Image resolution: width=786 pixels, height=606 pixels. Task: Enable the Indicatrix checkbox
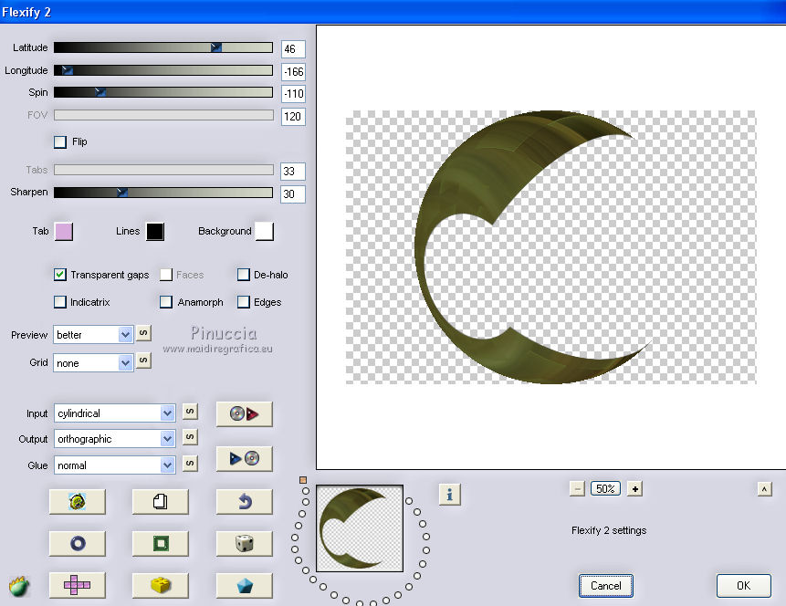pyautogui.click(x=60, y=302)
